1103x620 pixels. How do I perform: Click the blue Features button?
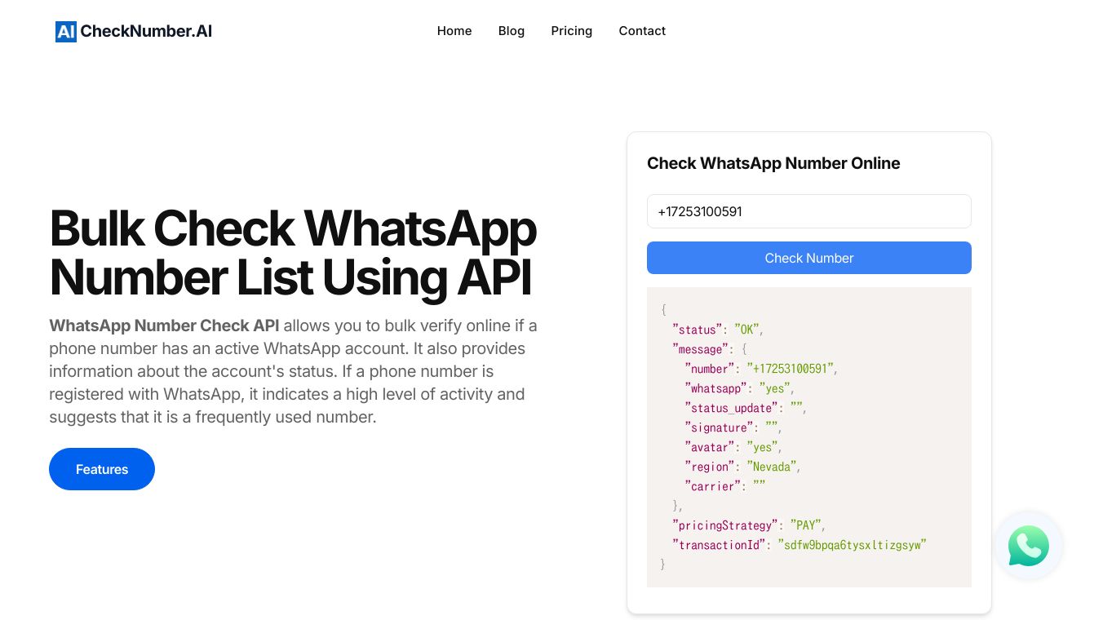point(102,469)
